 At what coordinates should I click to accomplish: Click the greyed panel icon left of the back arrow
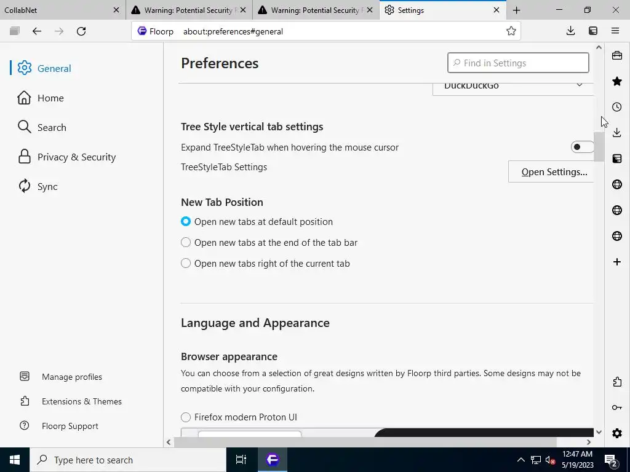pos(15,31)
